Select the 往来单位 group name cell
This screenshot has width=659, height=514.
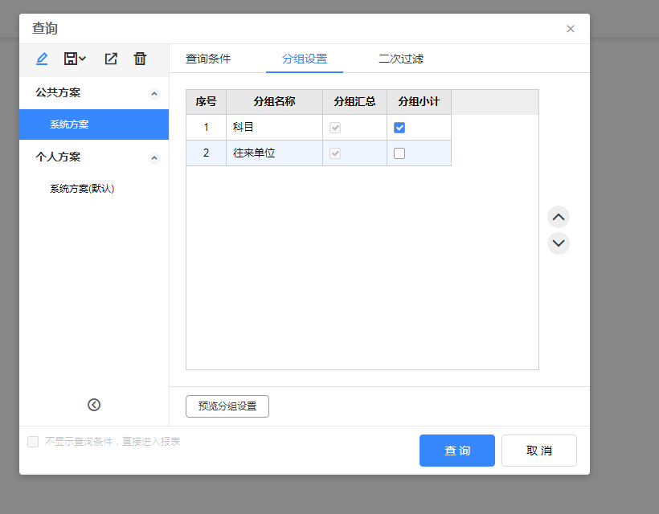point(274,153)
